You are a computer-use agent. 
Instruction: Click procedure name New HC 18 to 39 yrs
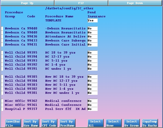(64, 77)
